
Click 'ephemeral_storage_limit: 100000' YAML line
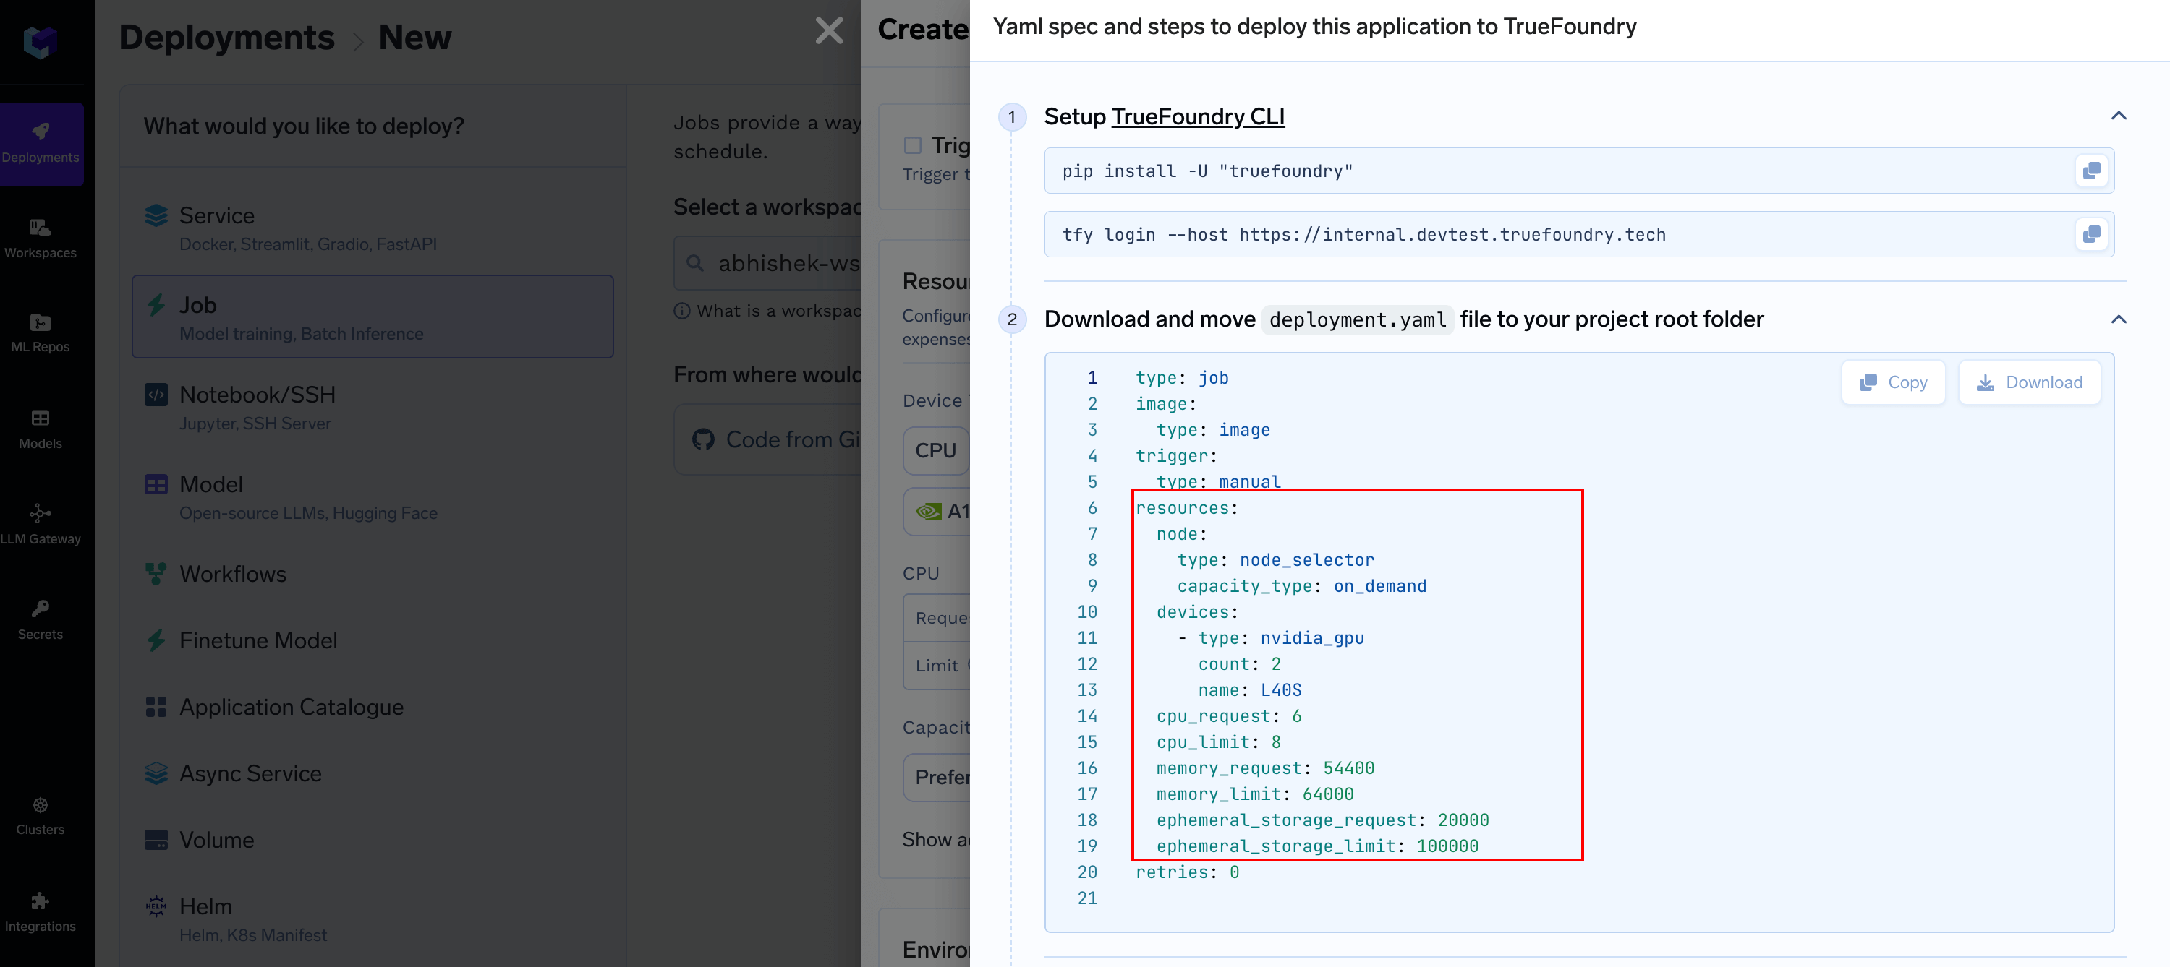click(x=1317, y=846)
